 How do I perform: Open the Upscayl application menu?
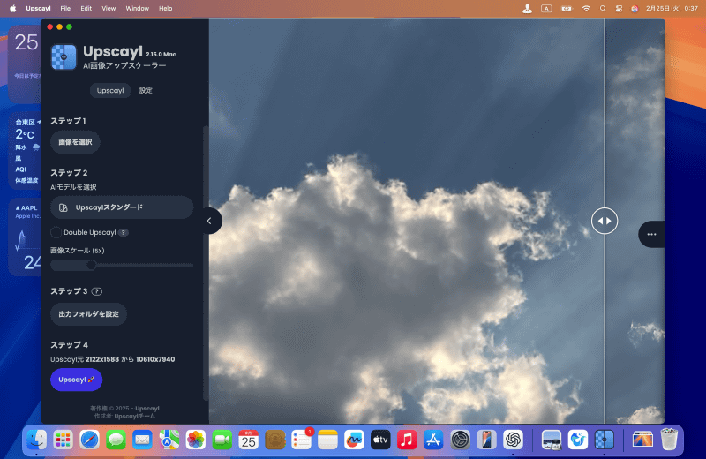tap(38, 8)
